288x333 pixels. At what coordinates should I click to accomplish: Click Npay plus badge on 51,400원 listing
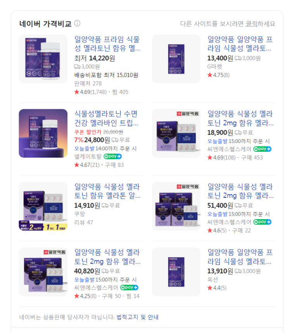pyautogui.click(x=262, y=222)
